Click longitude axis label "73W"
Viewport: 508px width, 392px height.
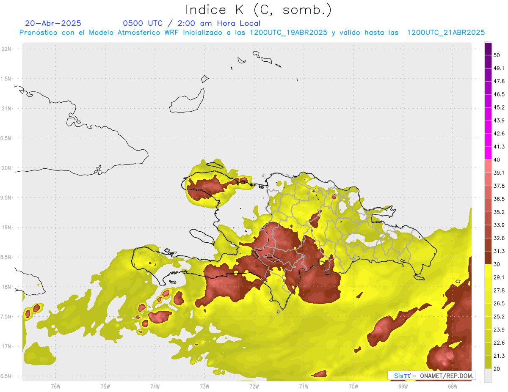[x=204, y=386]
